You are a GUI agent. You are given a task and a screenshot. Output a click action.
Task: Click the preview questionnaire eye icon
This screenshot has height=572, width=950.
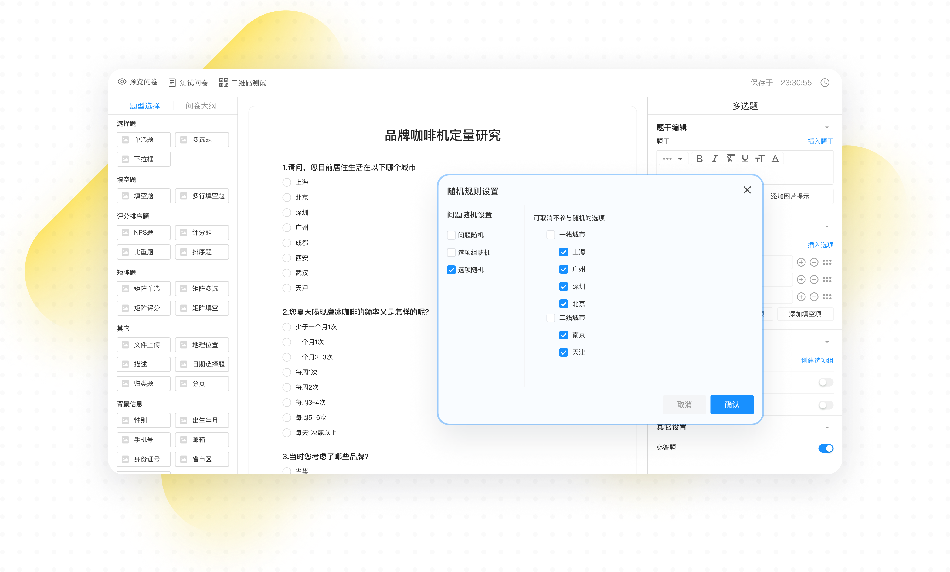coord(122,82)
